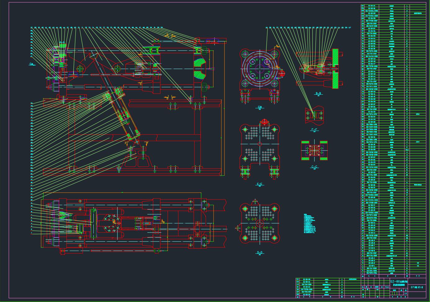Click the C-C cross-section drawing
Image resolution: width=430 pixels, height=302 pixels.
point(314,151)
